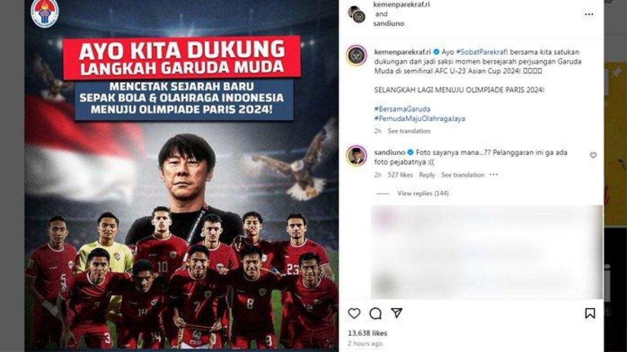The height and width of the screenshot is (352, 627).
Task: Open comments via the speech bubble icon
Action: 375,313
